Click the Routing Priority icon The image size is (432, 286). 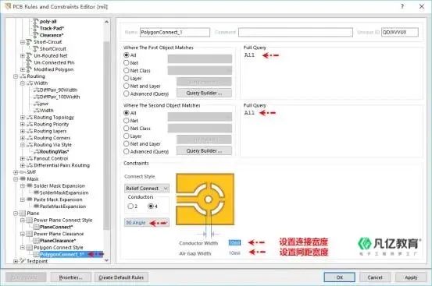click(30, 125)
